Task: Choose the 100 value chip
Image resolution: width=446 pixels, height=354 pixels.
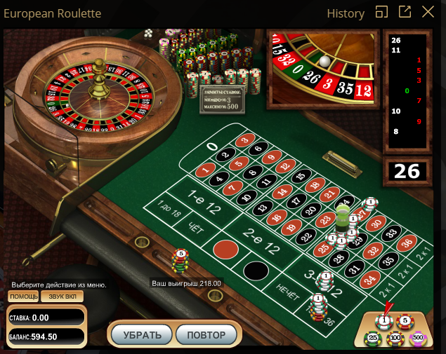Action: pos(395,339)
